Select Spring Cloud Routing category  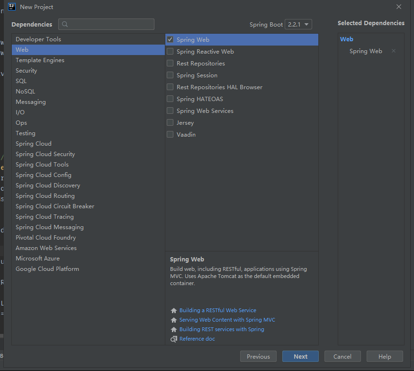[88, 196]
